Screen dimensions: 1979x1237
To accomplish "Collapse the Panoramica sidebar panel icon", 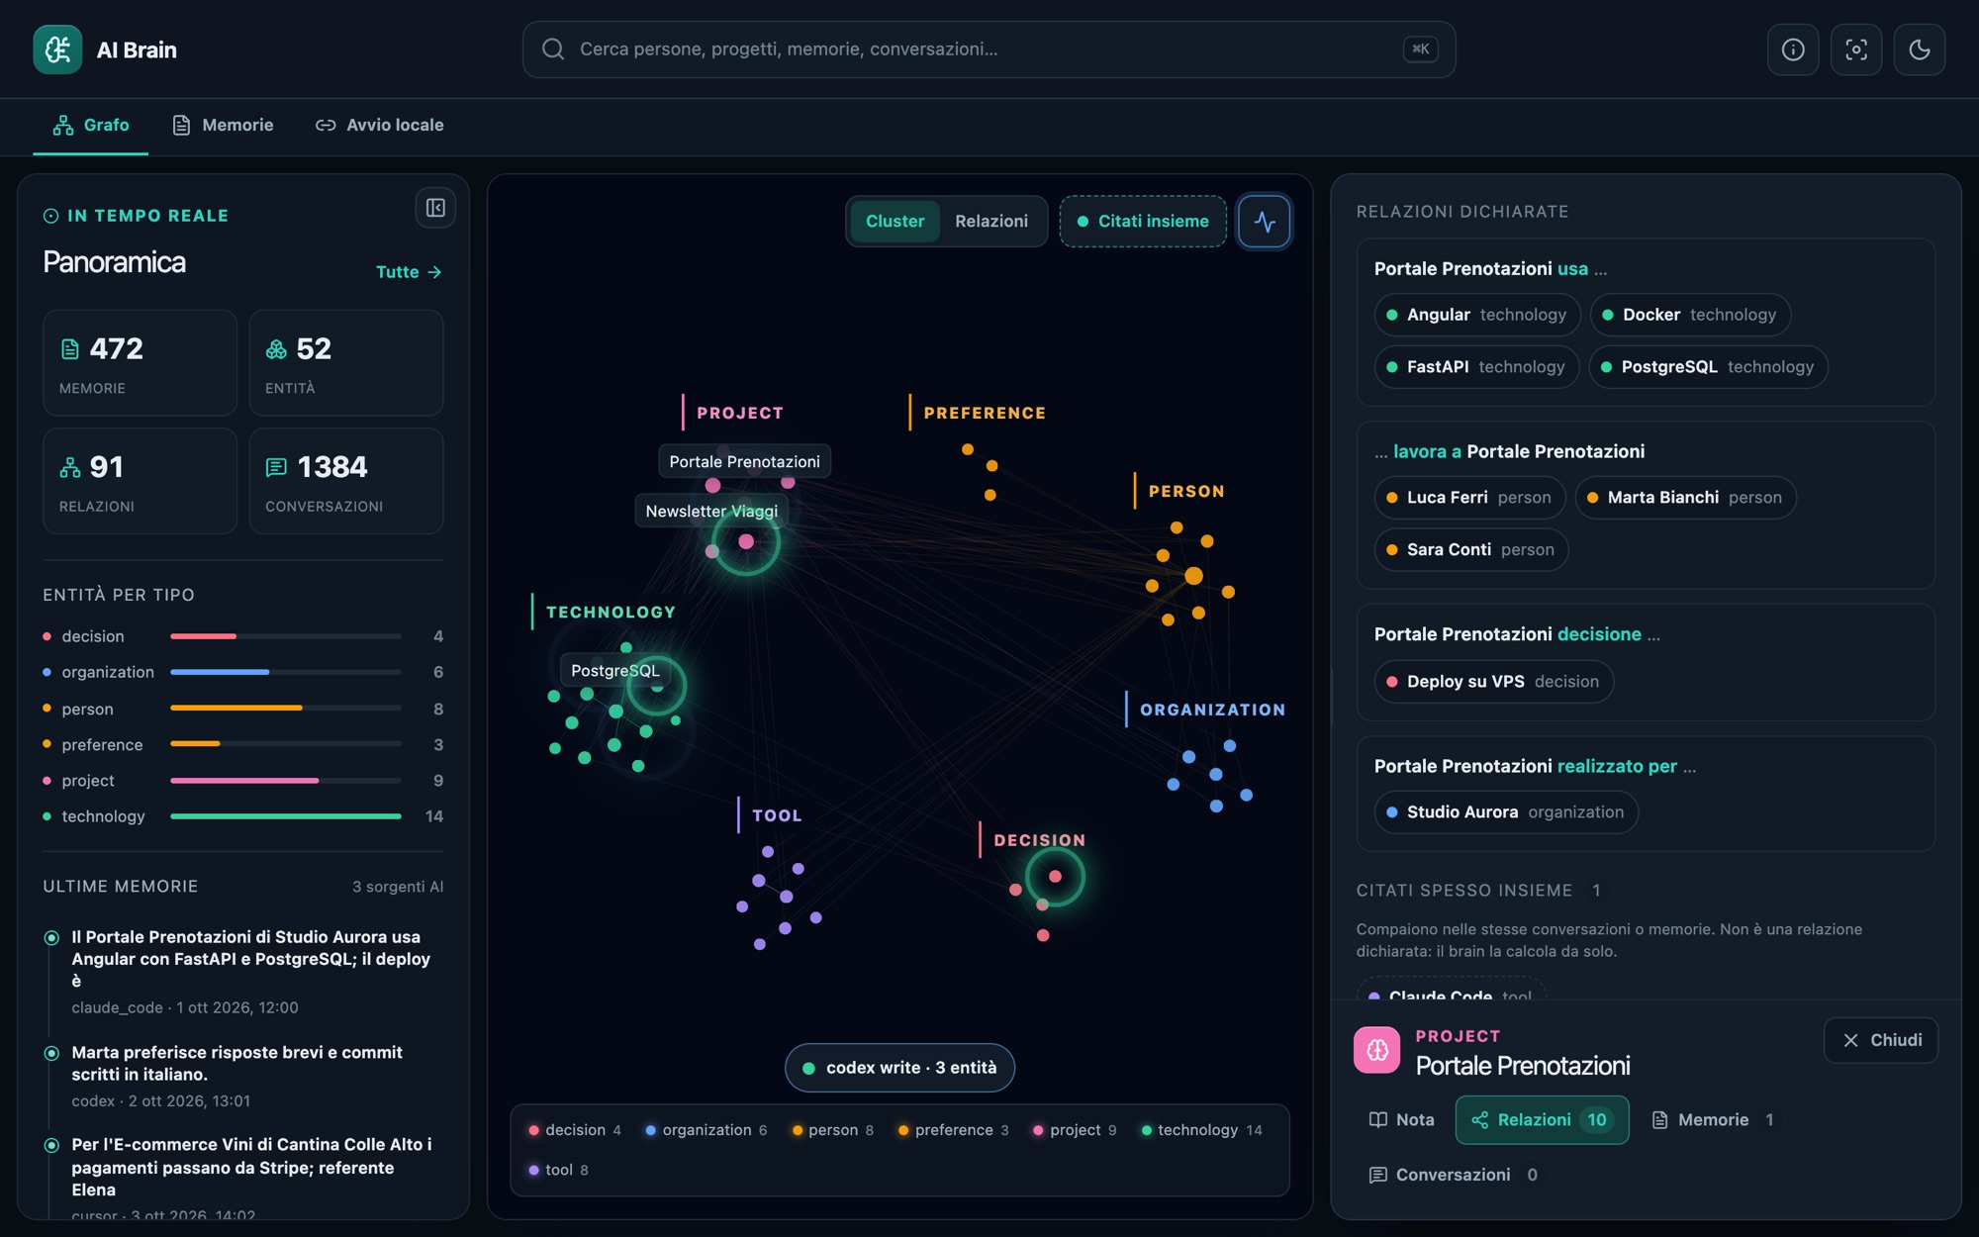I will pos(435,208).
